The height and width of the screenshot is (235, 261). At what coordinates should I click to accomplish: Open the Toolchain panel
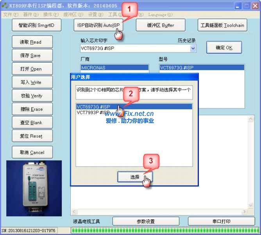222,25
